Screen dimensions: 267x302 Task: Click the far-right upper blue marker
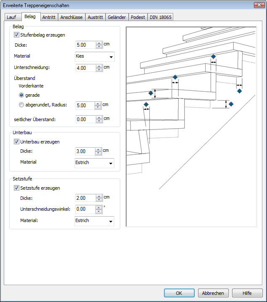pyautogui.click(x=240, y=91)
